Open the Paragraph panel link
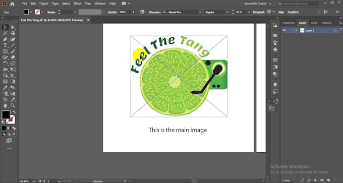The width and height of the screenshot is (343, 183). click(x=259, y=12)
